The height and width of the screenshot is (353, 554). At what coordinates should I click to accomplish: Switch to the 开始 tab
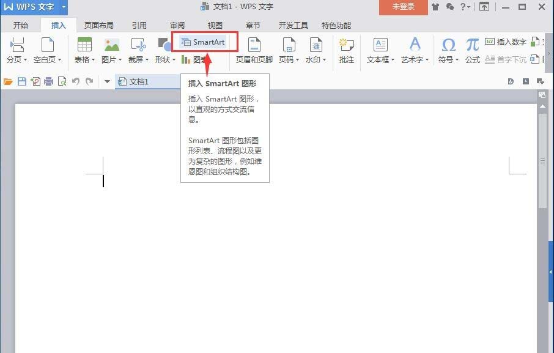pos(21,26)
